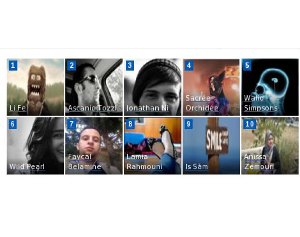Click the Ascanio Tozzi name link
The width and height of the screenshot is (300, 237).
92,108
